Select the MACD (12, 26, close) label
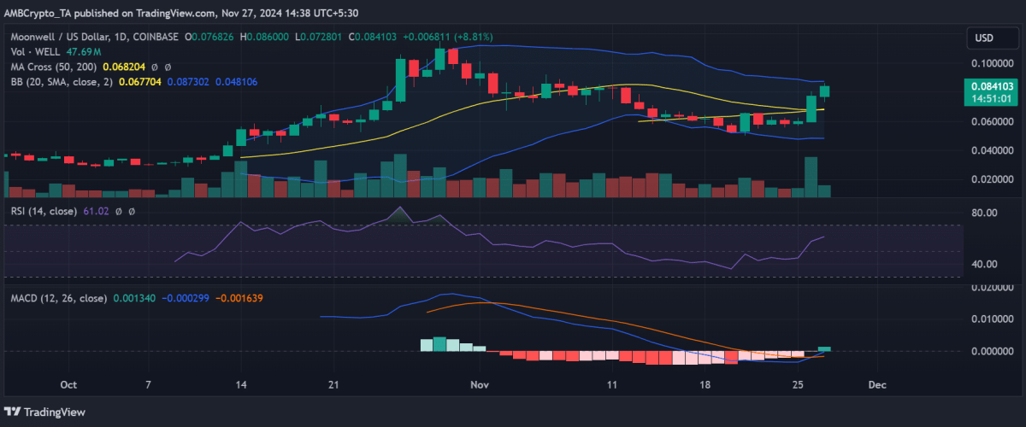Viewport: 1026px width, 427px height. tap(55, 298)
